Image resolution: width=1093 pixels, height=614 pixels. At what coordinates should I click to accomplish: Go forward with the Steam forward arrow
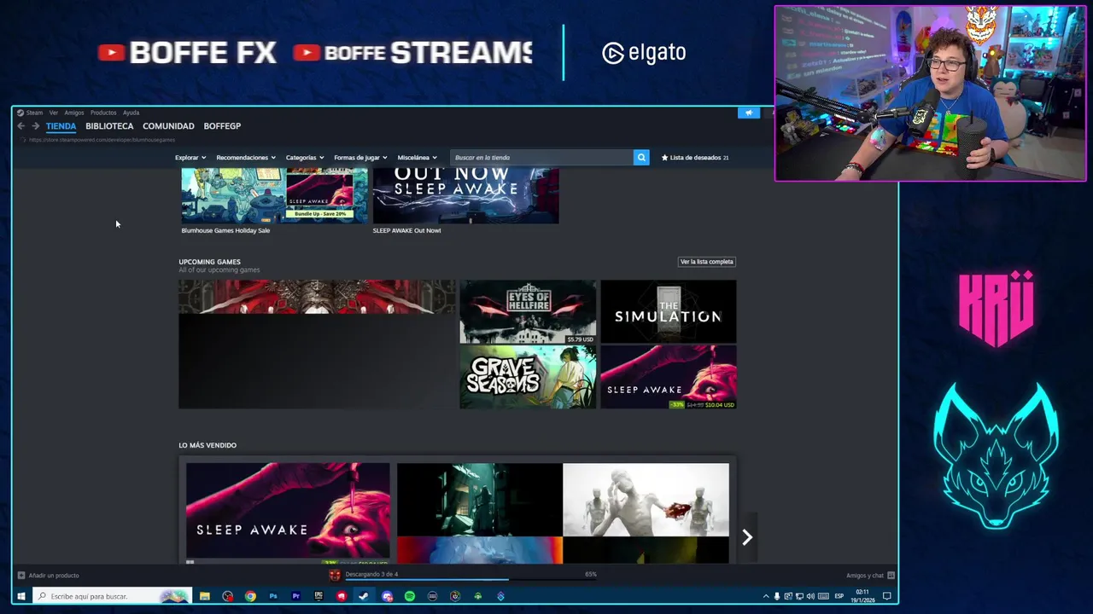click(36, 126)
